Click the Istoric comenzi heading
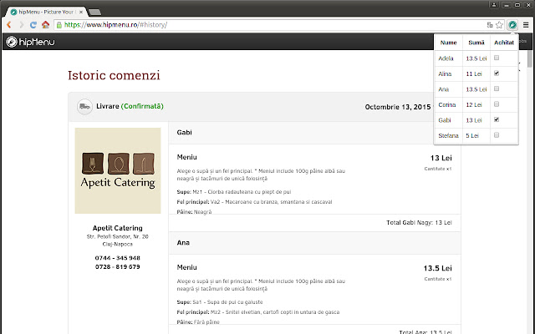 coord(114,75)
